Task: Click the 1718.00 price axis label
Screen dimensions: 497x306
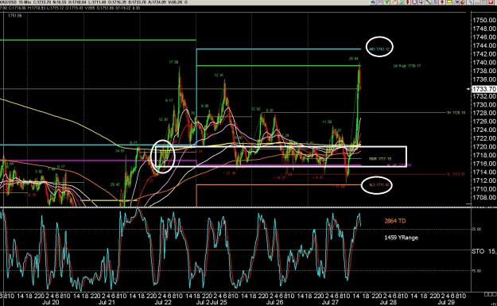Action: coord(484,155)
